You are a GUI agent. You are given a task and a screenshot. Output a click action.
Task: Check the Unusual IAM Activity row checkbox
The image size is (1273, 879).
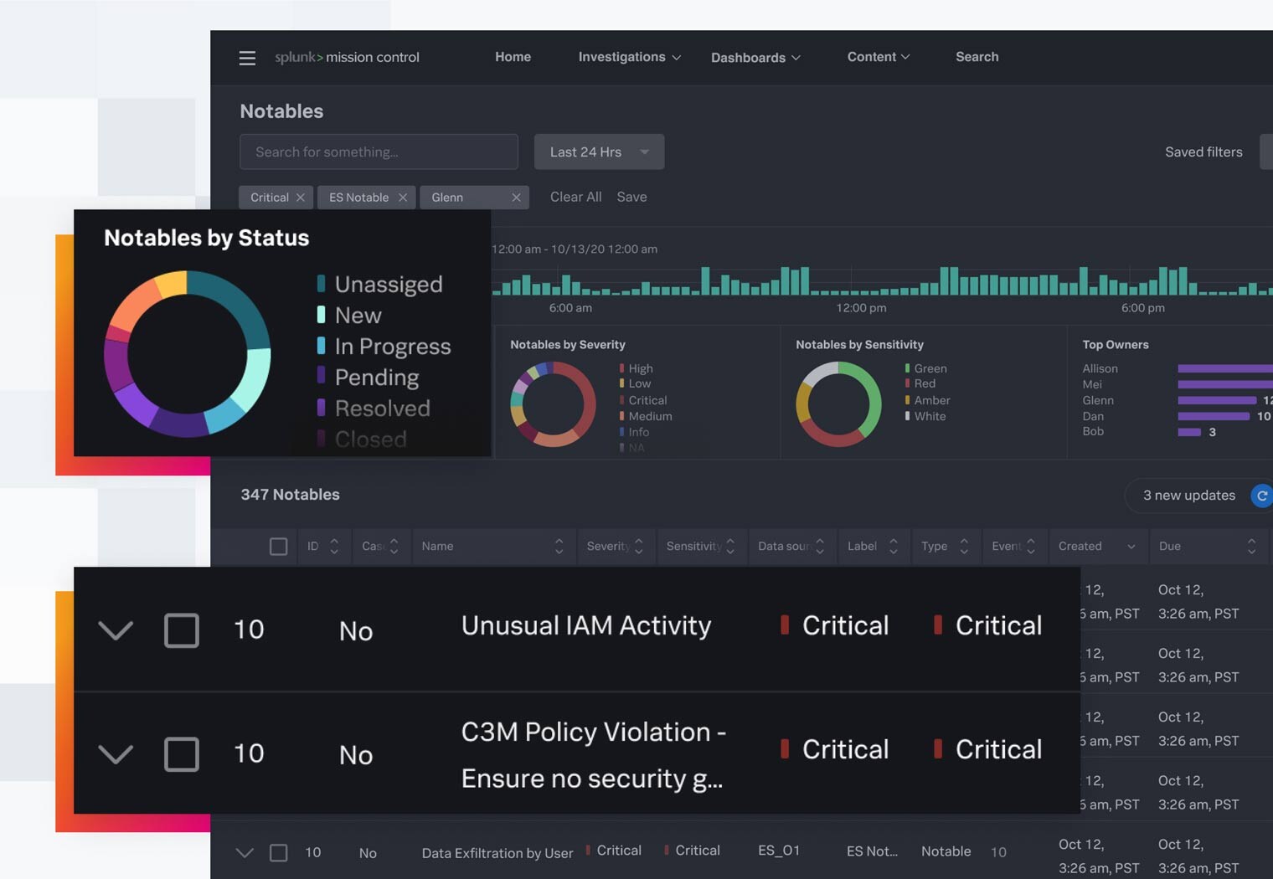pyautogui.click(x=182, y=630)
